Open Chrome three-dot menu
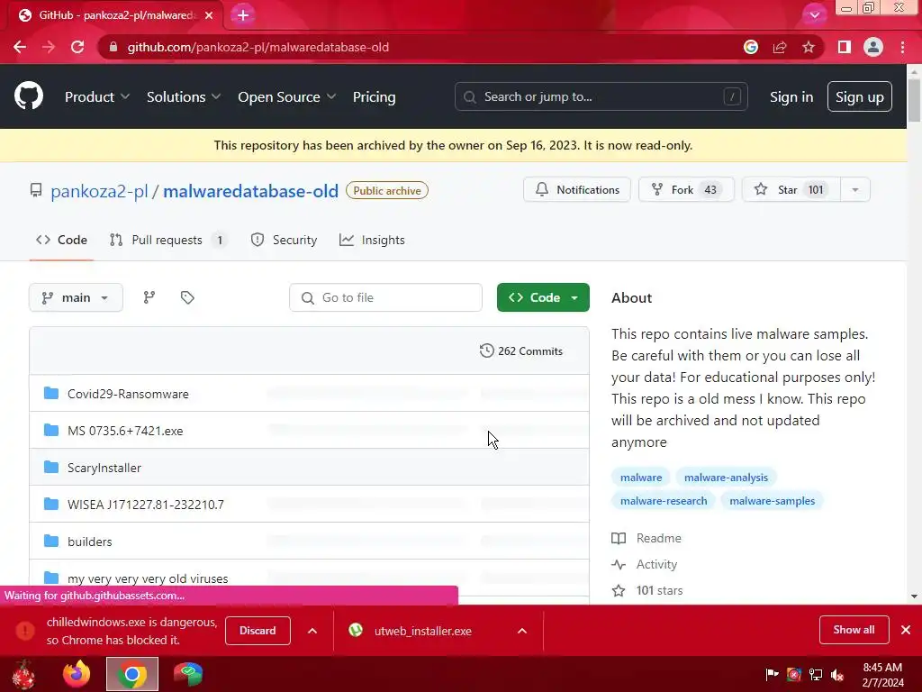The image size is (922, 692). pyautogui.click(x=902, y=47)
